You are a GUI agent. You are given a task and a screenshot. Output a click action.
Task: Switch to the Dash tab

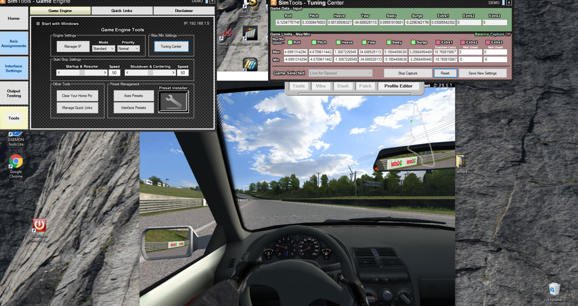coord(343,86)
